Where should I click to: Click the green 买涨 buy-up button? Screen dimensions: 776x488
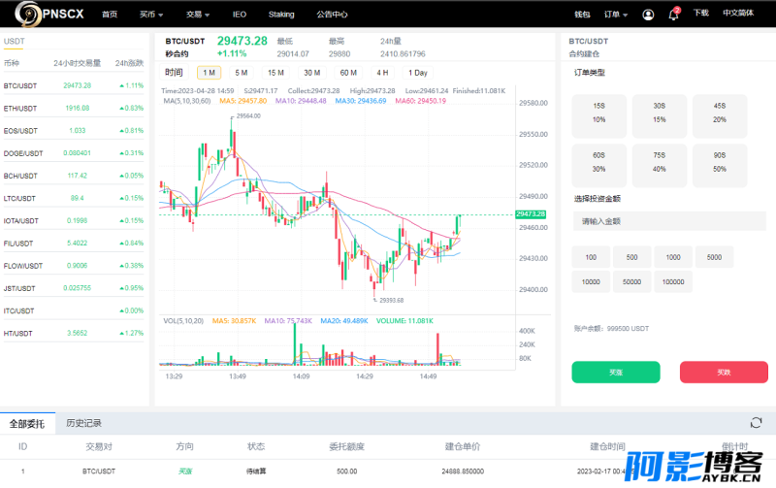[616, 373]
